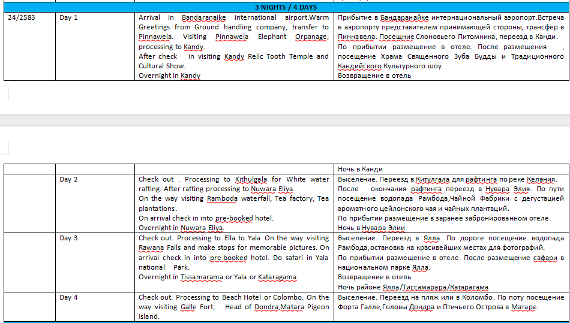570x323 pixels.
Task: Click the gray gap between the two pages
Action: coord(285,120)
